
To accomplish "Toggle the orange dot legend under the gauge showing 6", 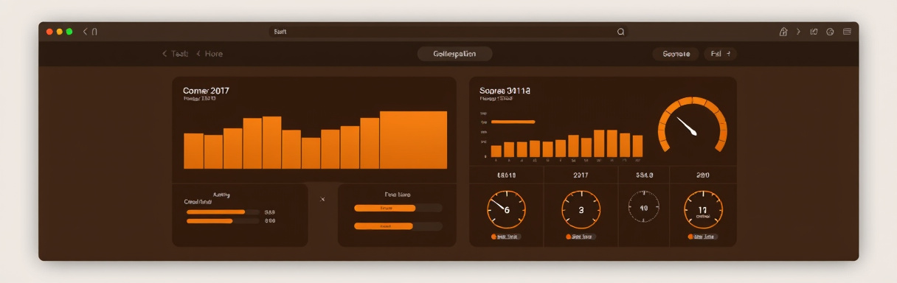I will tap(506, 237).
